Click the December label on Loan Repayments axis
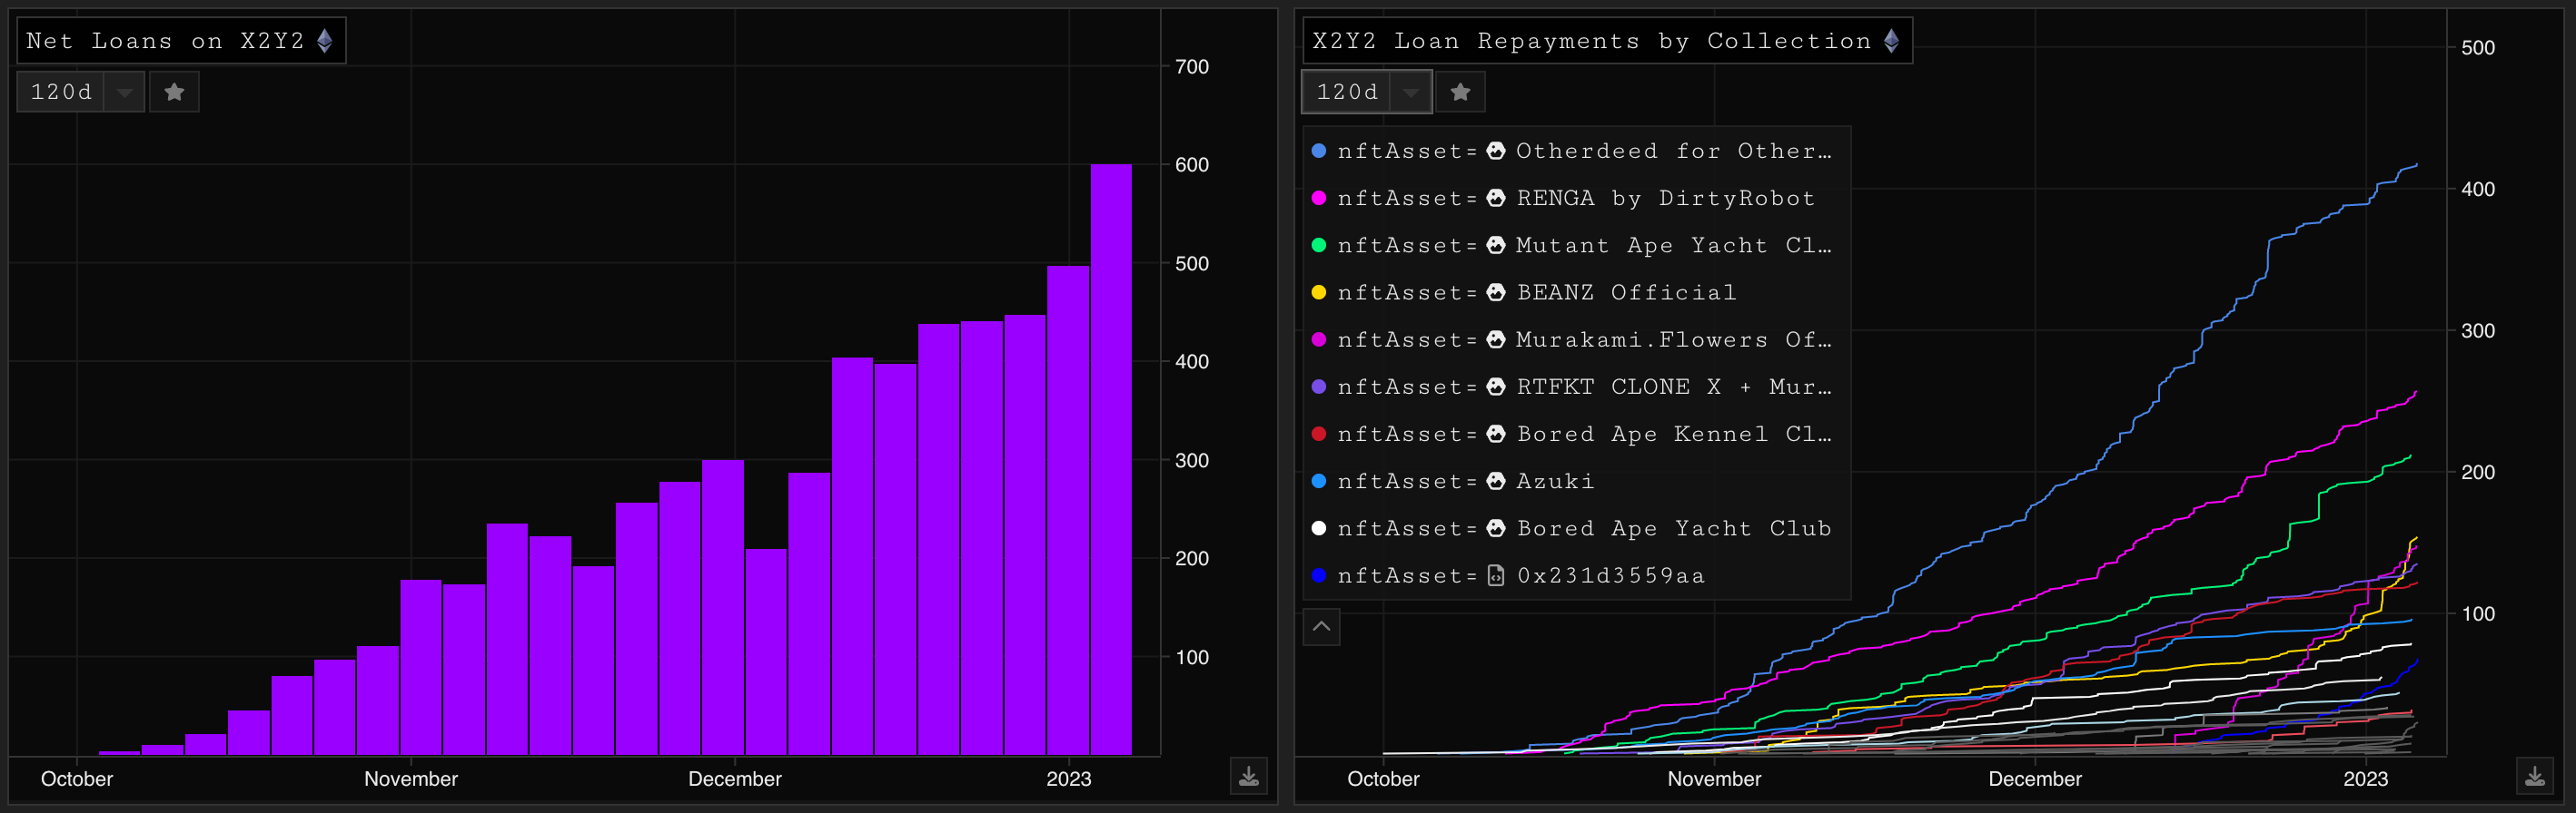The height and width of the screenshot is (813, 2576). click(x=2035, y=779)
